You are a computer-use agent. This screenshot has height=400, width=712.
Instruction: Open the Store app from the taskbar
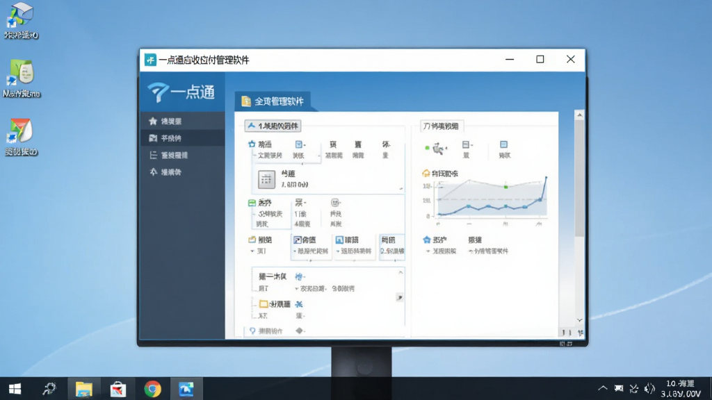[x=118, y=389]
